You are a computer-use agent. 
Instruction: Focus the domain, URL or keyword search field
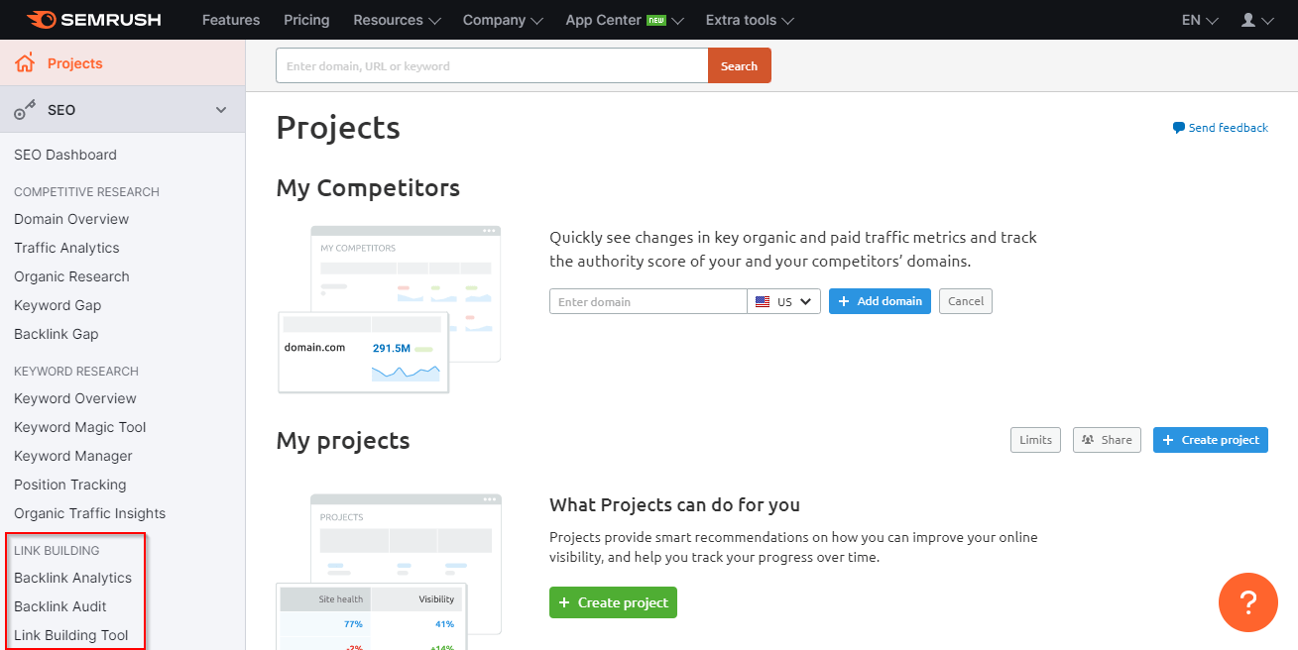point(492,65)
